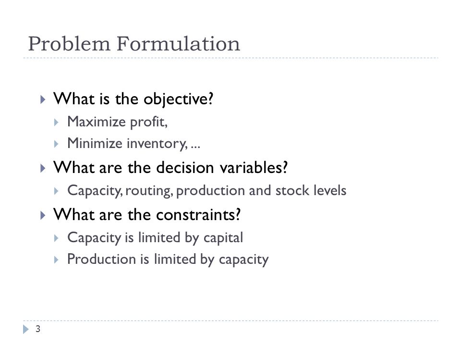461x346 pixels.
Task: Click the arrow bullet beside 'Minimize inventory, ...'
Action: tap(57, 144)
